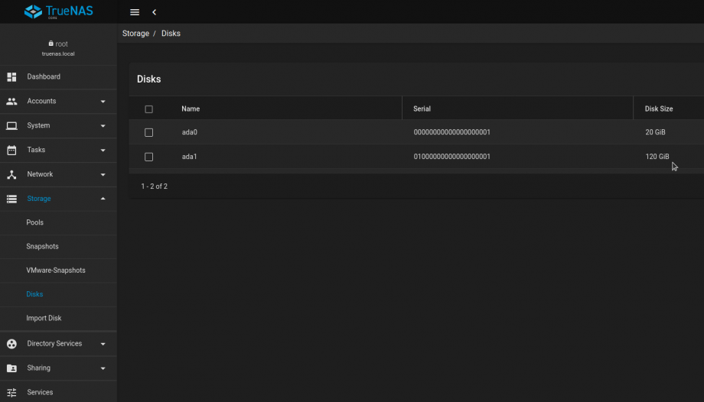Click the TrueNAS logo

pyautogui.click(x=58, y=11)
